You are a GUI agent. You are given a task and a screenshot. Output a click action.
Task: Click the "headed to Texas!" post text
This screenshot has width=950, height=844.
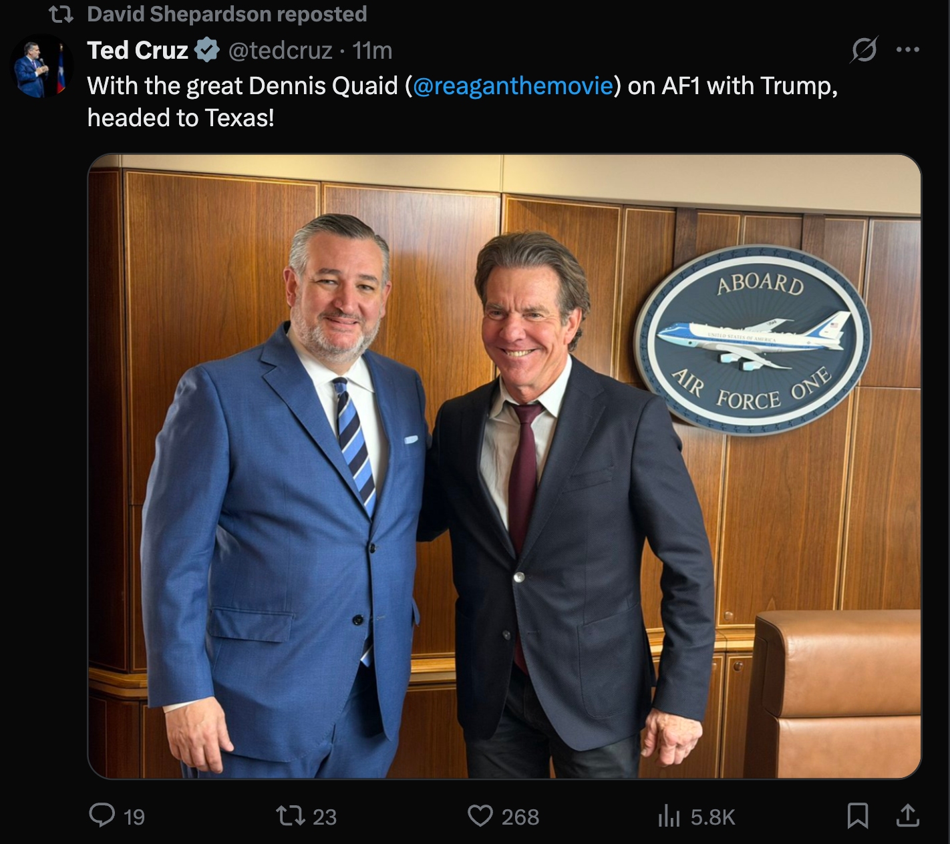(181, 118)
